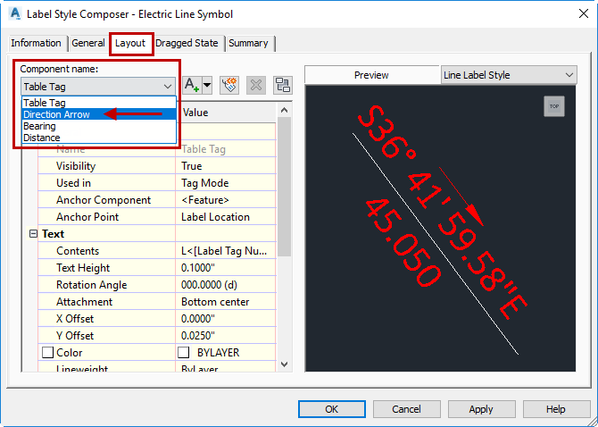
Task: Open the Line Label Style preview dropdown
Action: pos(509,75)
